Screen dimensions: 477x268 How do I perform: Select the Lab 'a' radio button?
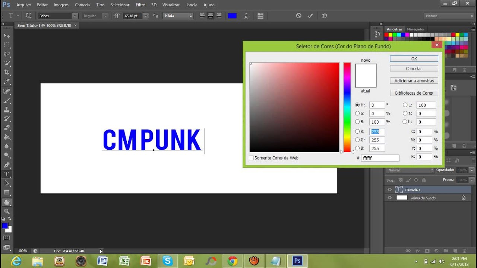click(x=405, y=113)
